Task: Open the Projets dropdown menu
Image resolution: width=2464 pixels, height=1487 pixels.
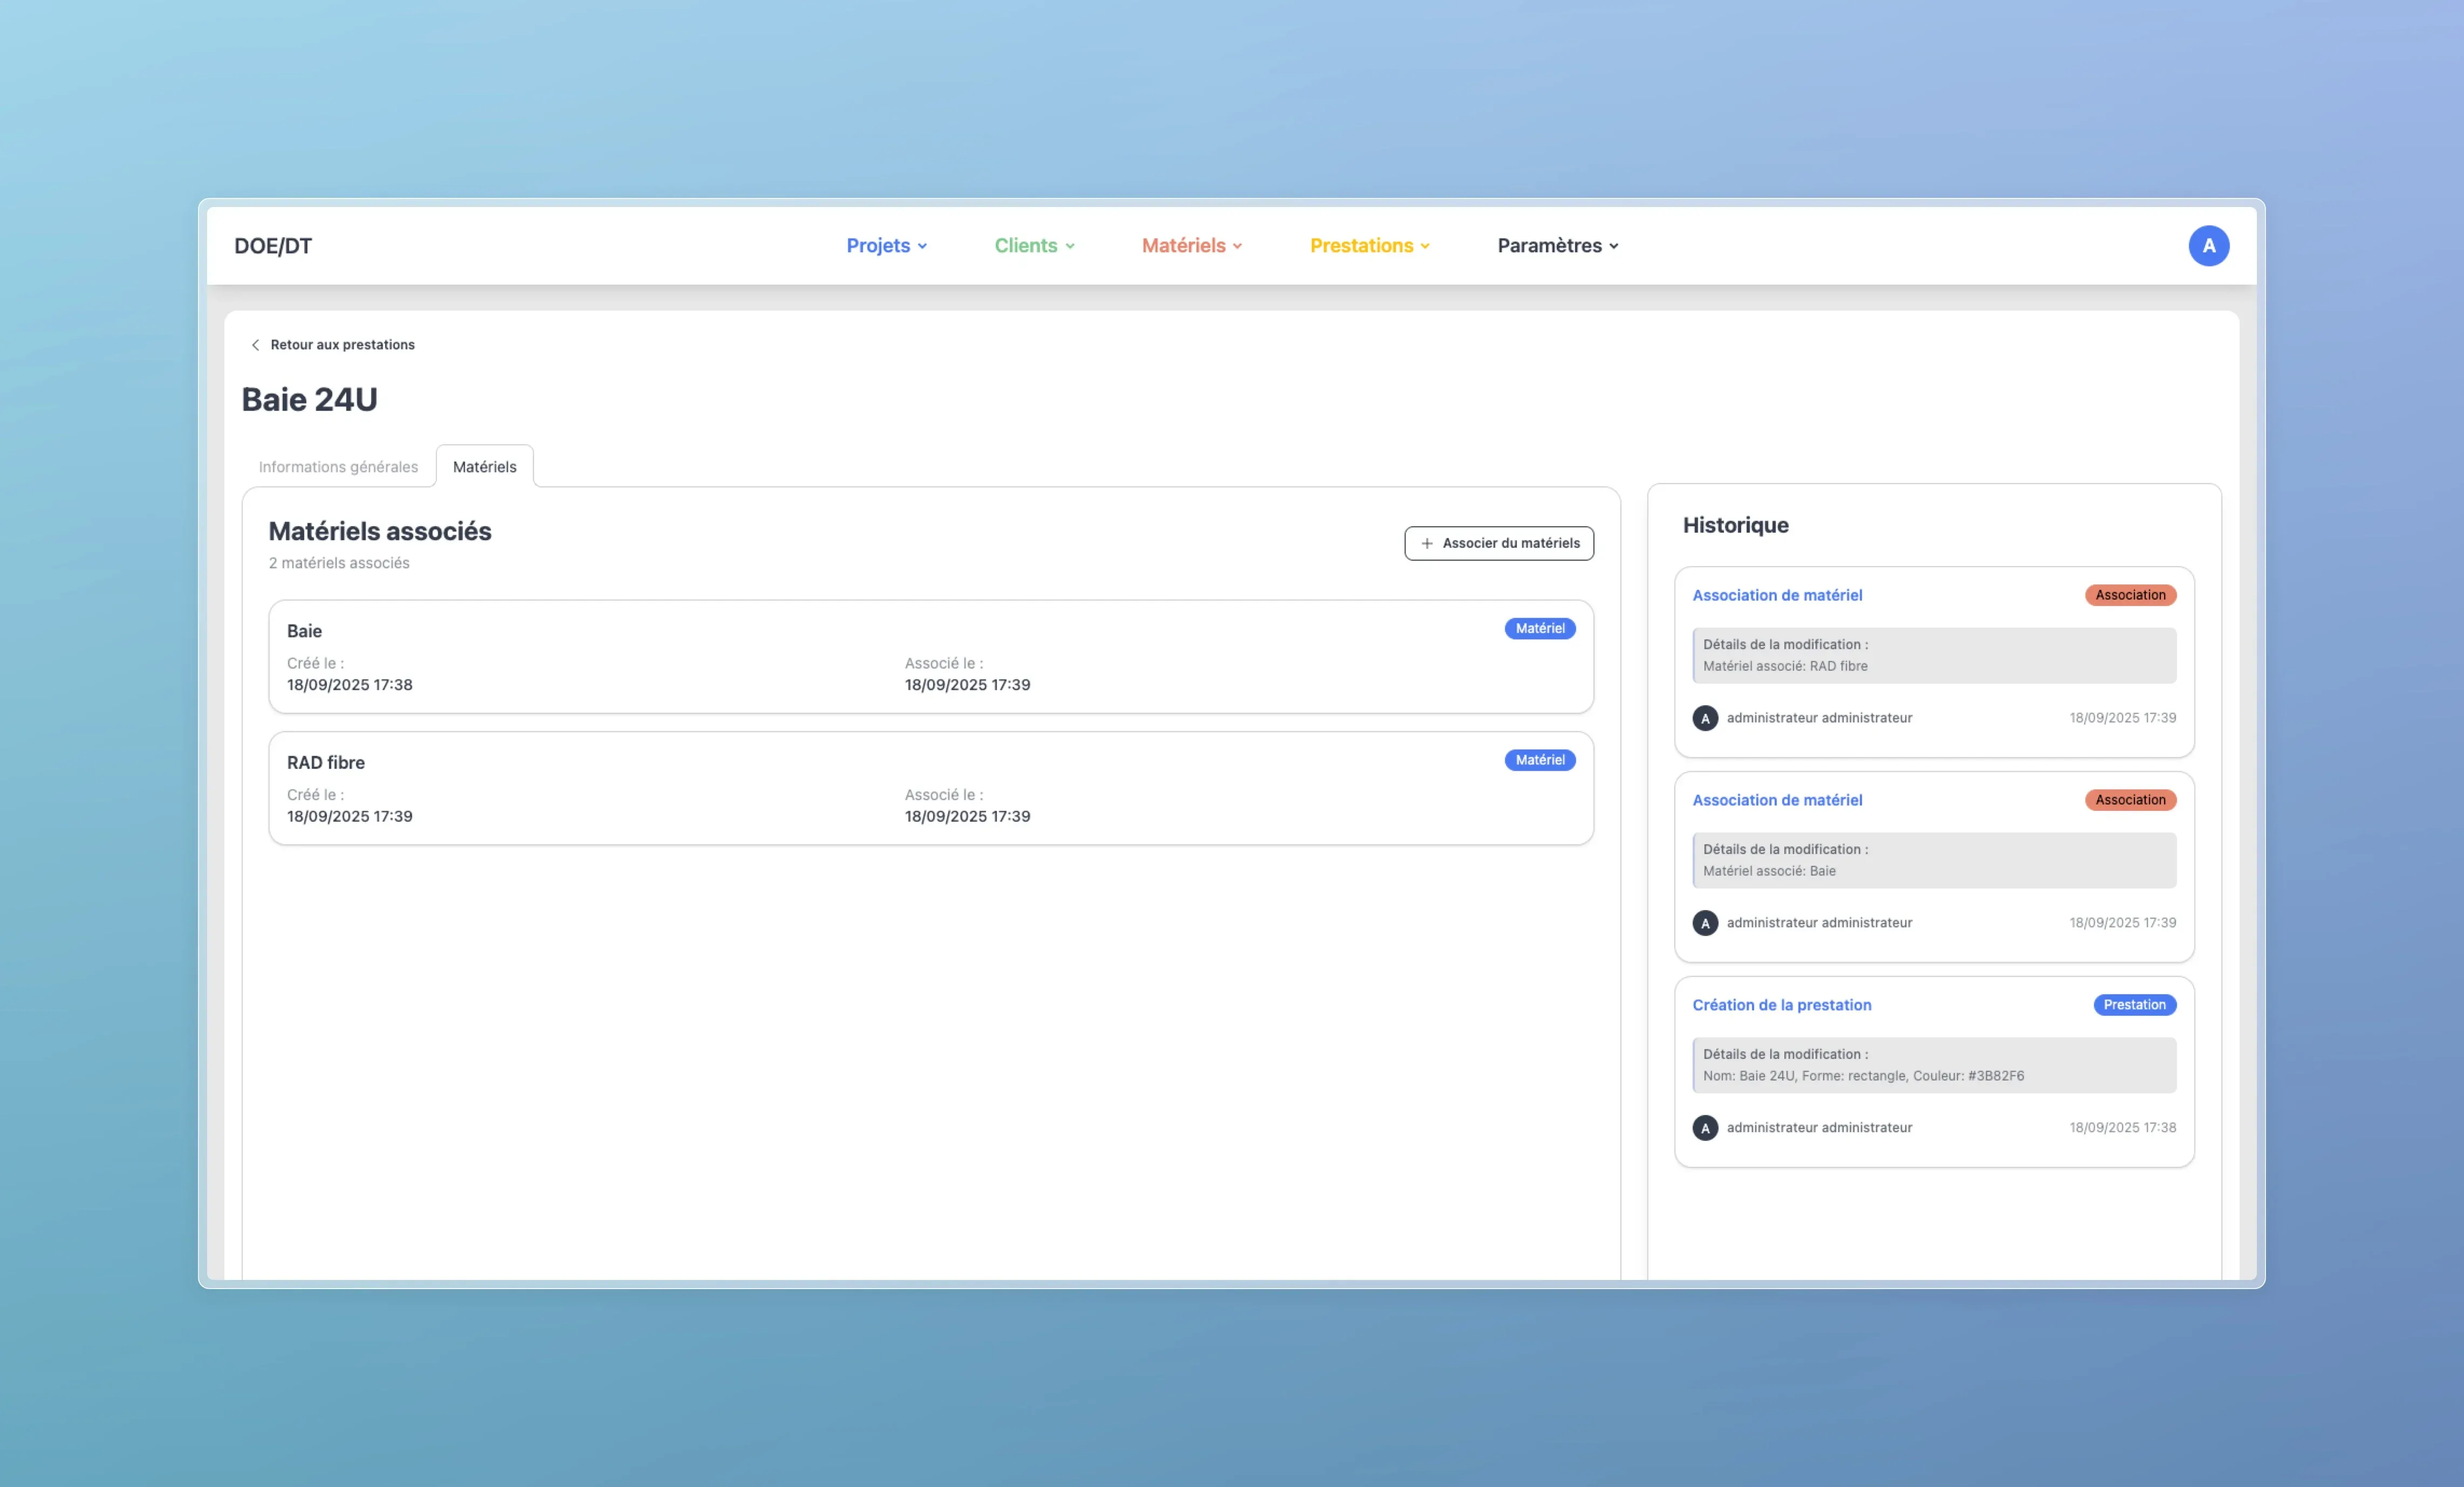Action: (886, 246)
